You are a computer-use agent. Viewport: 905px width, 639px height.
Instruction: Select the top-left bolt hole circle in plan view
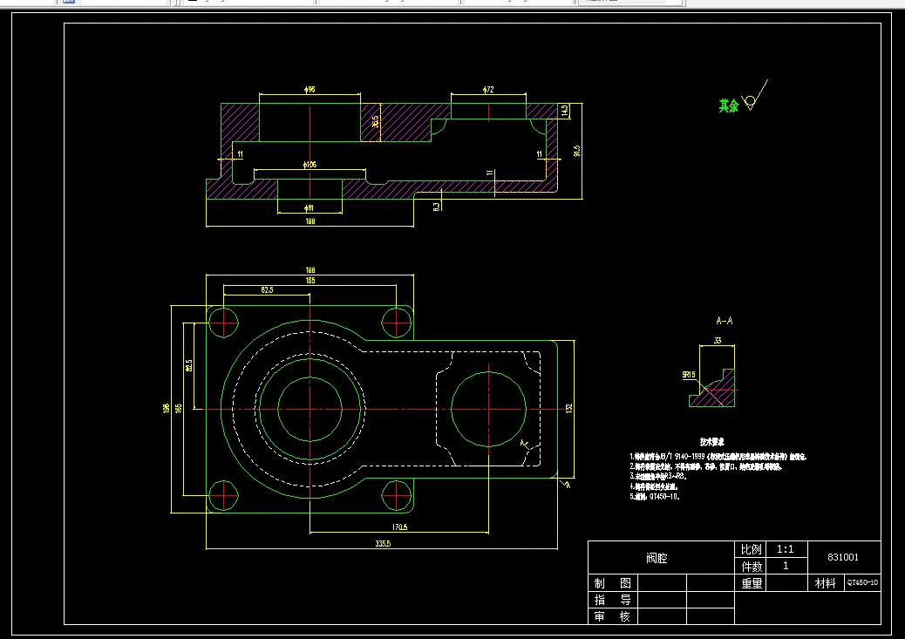pyautogui.click(x=223, y=322)
